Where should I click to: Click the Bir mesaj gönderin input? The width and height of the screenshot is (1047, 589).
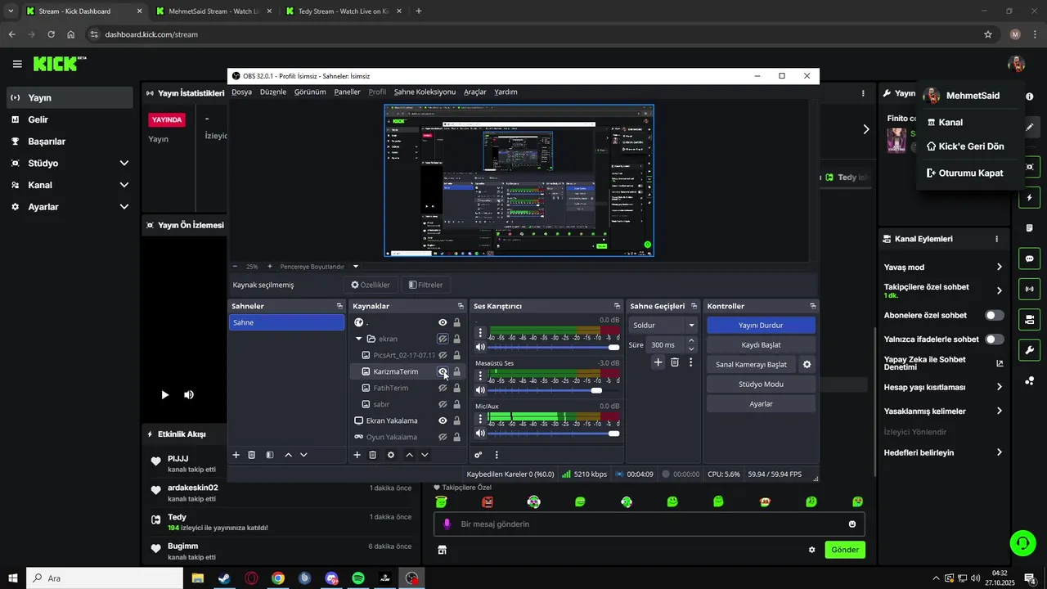pyautogui.click(x=649, y=524)
